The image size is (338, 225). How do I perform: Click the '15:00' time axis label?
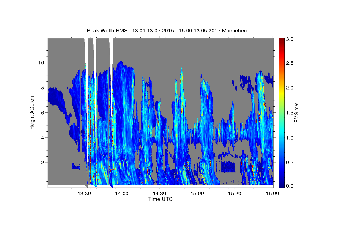(x=197, y=193)
